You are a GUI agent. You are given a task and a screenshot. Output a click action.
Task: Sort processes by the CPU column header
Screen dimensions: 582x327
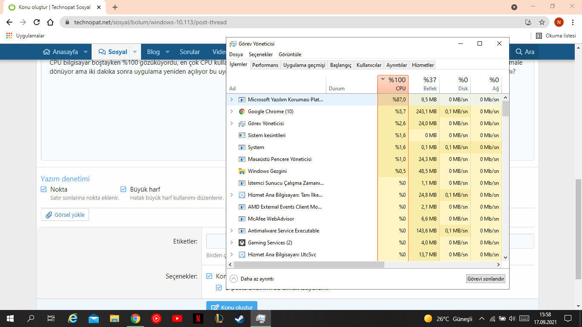tap(393, 84)
